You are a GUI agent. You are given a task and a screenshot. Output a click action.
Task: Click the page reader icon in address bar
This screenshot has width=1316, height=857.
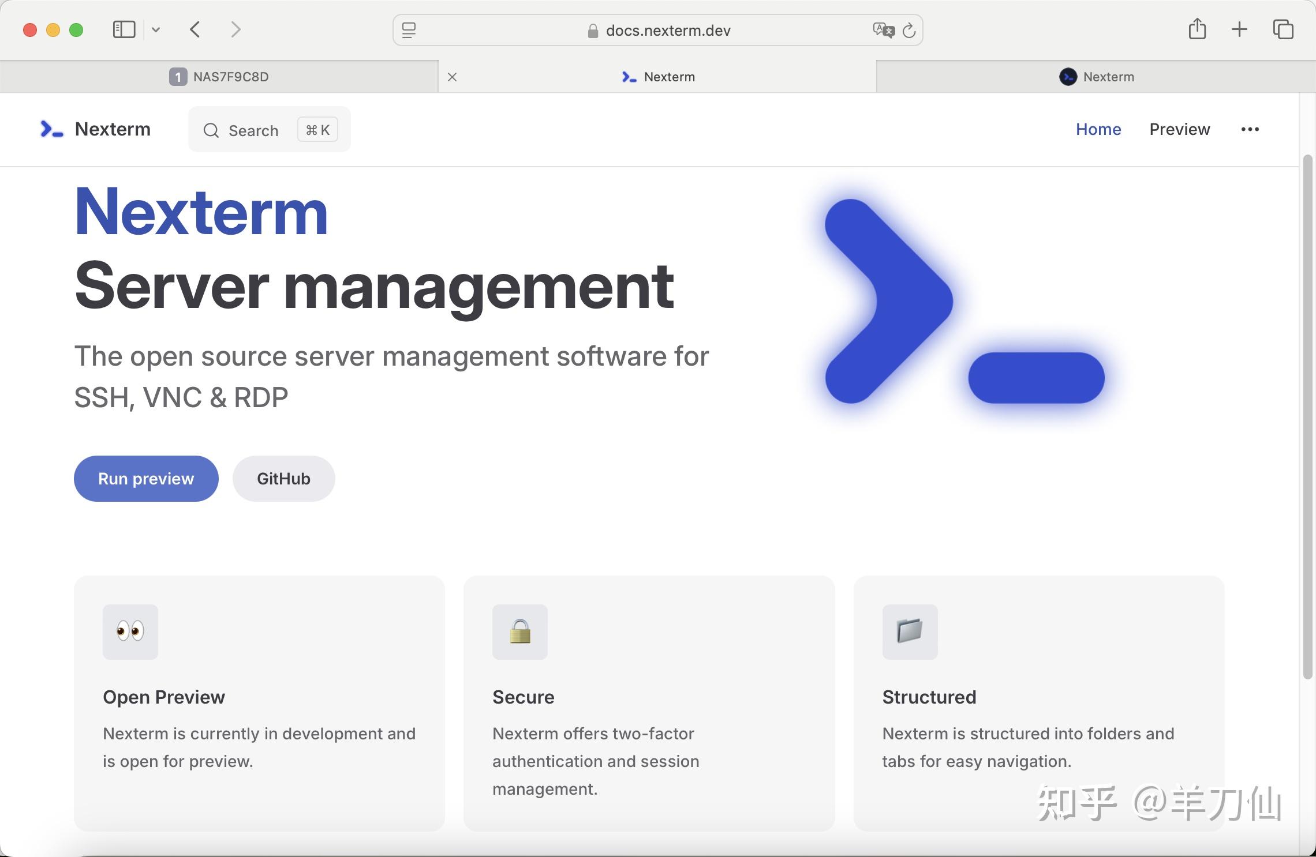coord(409,30)
